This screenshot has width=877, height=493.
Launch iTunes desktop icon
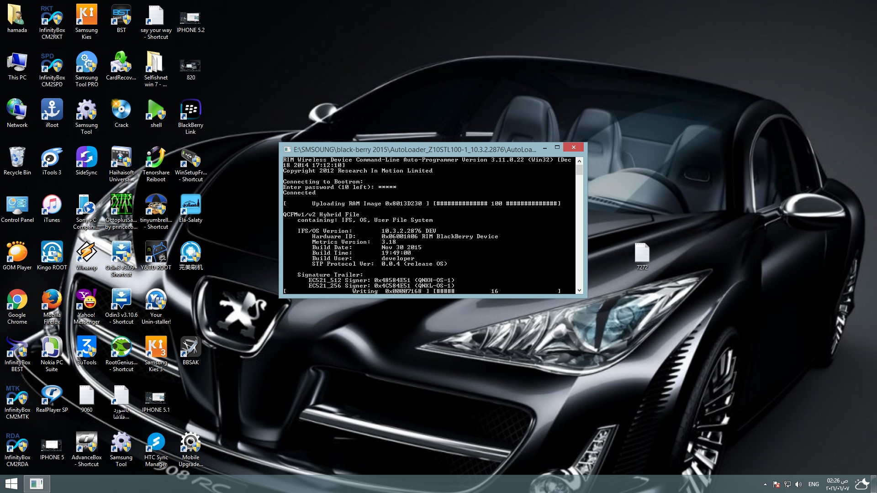point(52,209)
